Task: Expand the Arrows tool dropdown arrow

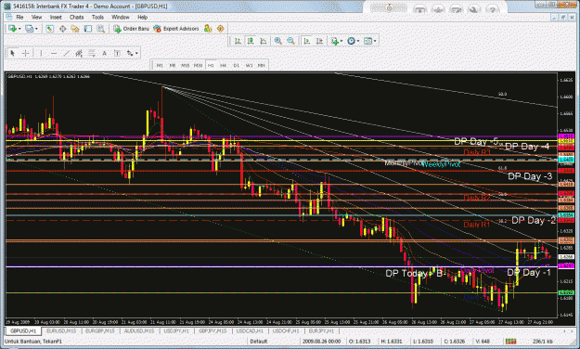Action: (x=136, y=54)
